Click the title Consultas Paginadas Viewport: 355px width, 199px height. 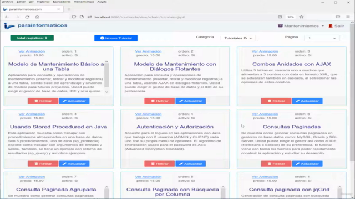292,127
